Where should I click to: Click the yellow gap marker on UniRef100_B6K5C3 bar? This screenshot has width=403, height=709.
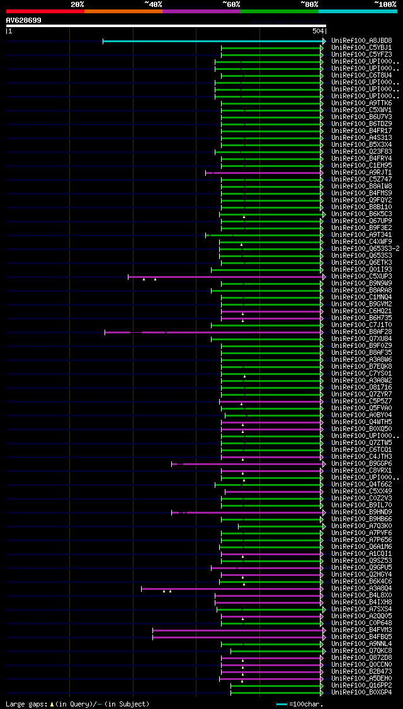click(x=244, y=217)
